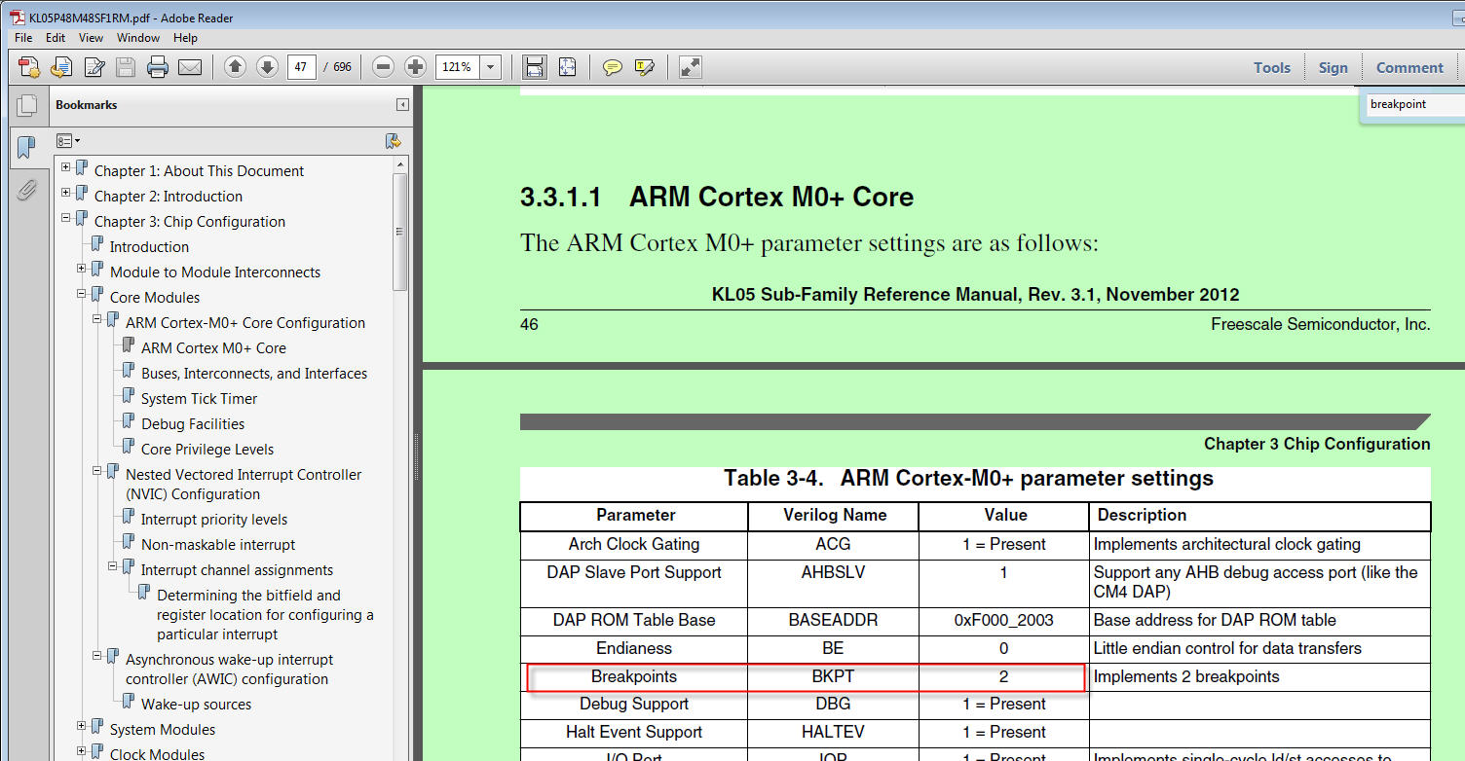Click the Bookmarks panel ribbon icon
This screenshot has height=761, width=1465.
coord(26,148)
